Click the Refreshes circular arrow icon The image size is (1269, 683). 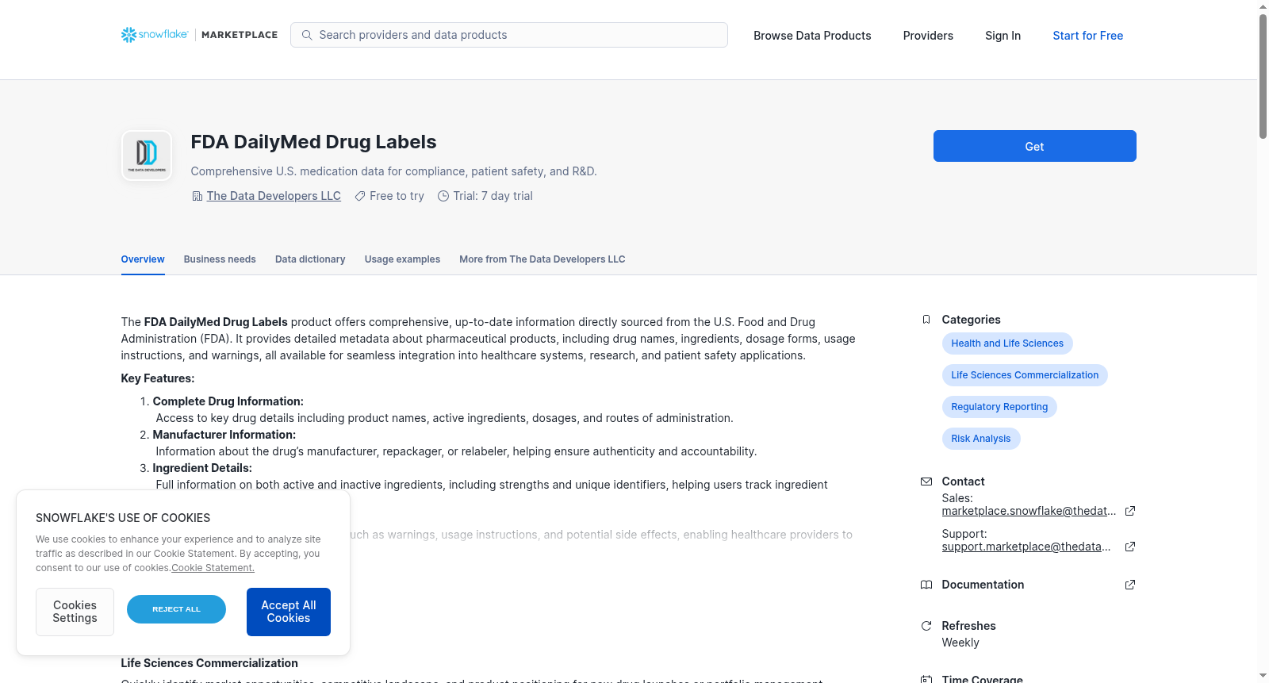926,626
